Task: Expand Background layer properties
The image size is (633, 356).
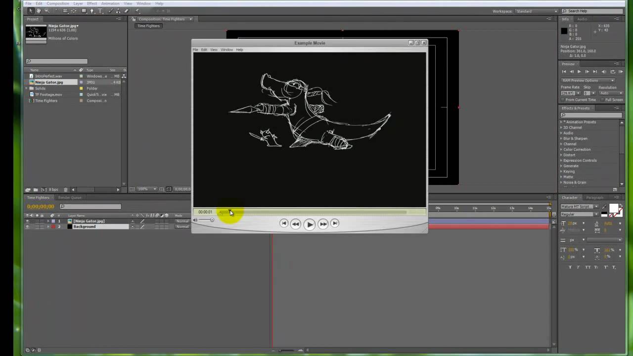Action: pyautogui.click(x=48, y=226)
